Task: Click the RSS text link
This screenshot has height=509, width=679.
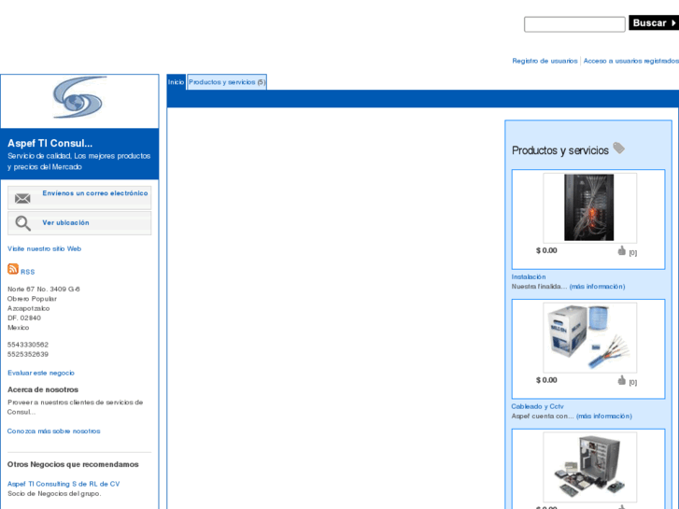Action: pyautogui.click(x=28, y=272)
